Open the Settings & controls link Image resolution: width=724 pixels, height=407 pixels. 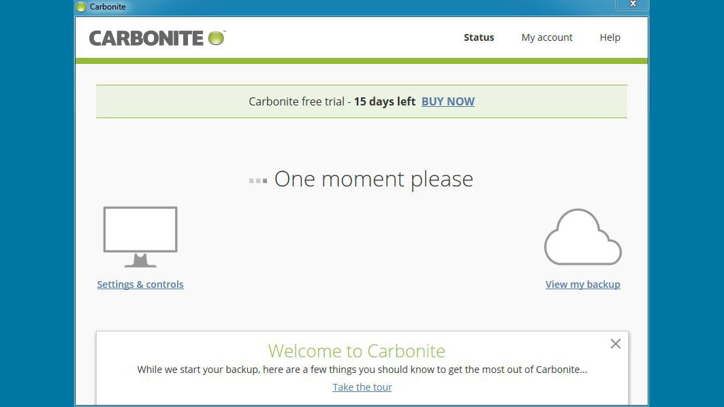coord(140,284)
